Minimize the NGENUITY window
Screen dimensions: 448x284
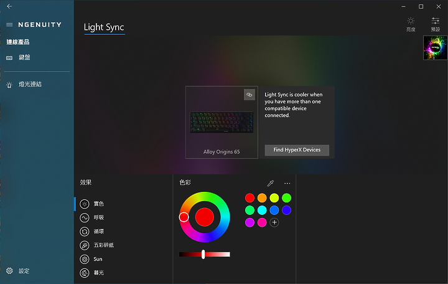click(403, 6)
